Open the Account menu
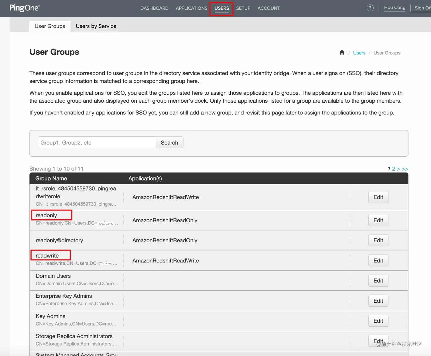The image size is (431, 356). tap(269, 8)
